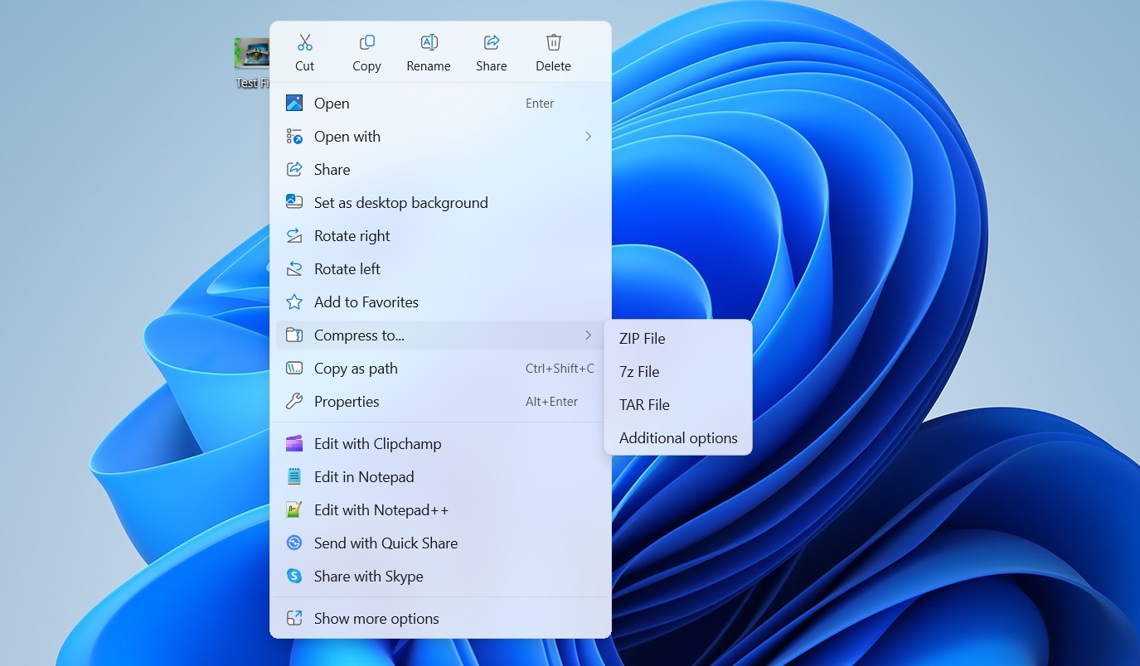
Task: Expand the Compress to submenu arrow
Action: coord(588,335)
